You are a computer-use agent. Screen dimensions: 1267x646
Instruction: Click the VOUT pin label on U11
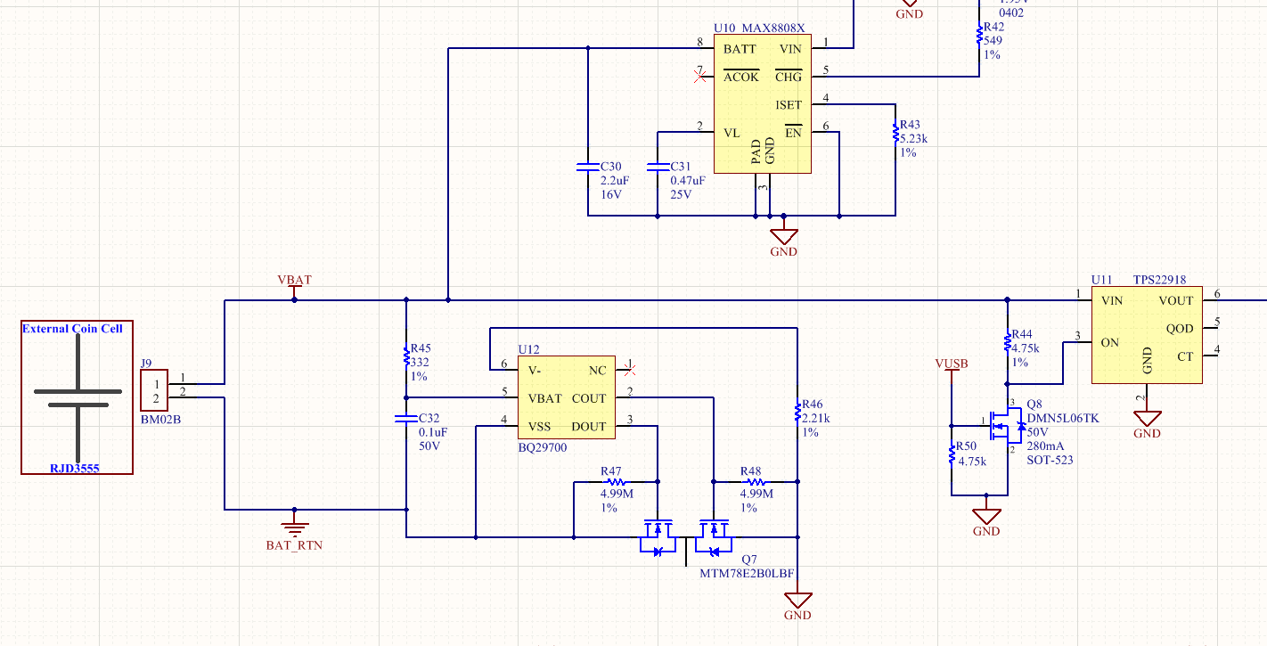(x=1176, y=300)
